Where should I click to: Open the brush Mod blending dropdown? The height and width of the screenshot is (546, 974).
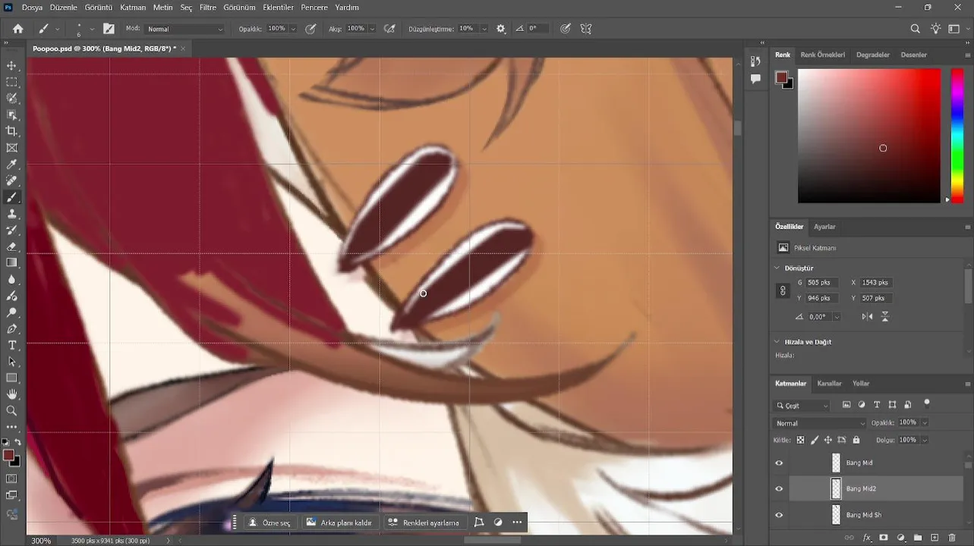tap(185, 29)
